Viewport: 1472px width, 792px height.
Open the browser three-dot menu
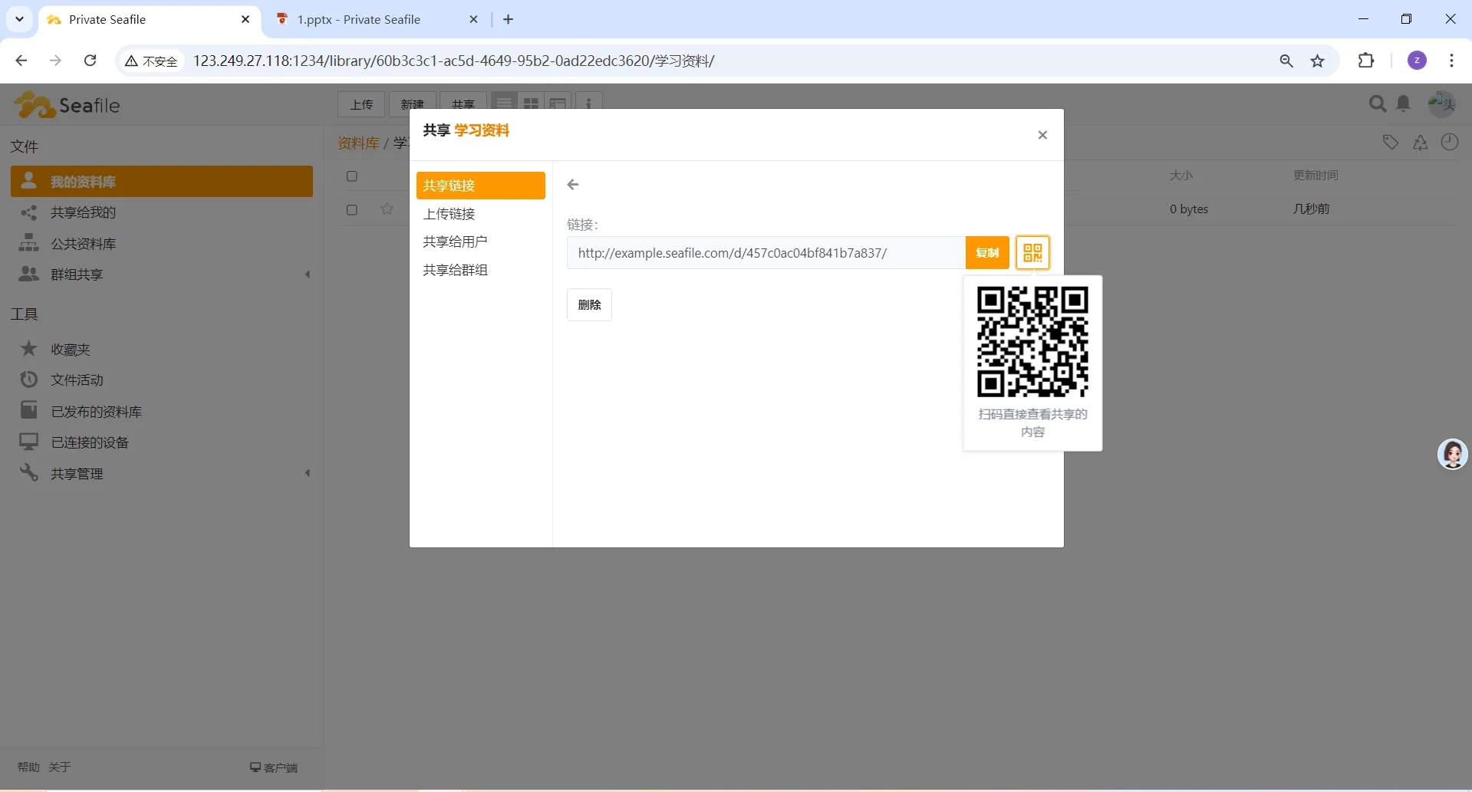(1451, 61)
